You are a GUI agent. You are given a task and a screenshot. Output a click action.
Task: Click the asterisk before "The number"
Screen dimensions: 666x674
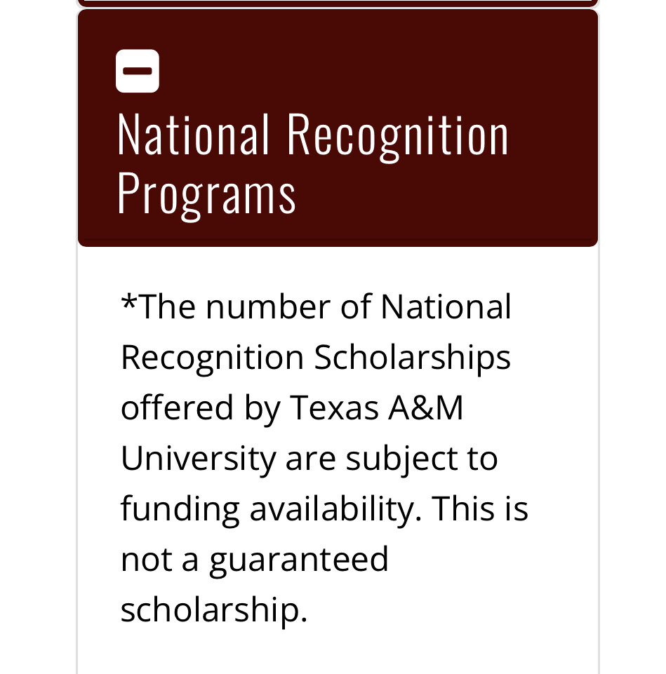tap(128, 302)
